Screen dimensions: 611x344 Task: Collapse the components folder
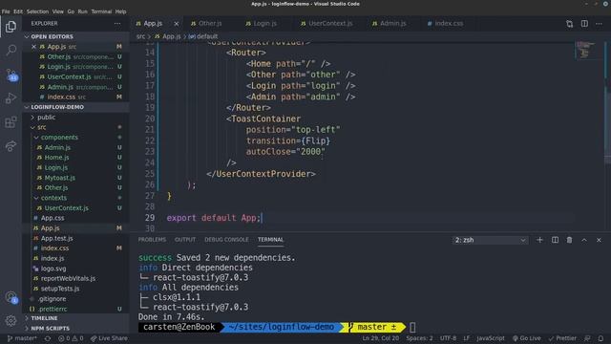pos(59,138)
